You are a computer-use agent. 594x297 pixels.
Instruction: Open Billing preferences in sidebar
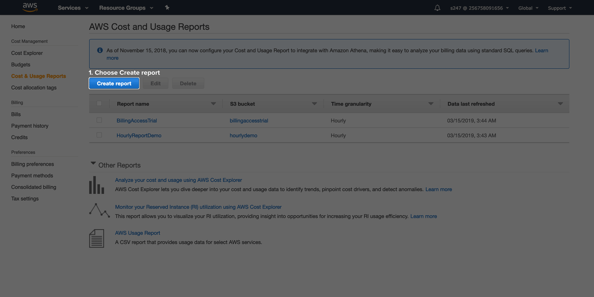tap(32, 164)
